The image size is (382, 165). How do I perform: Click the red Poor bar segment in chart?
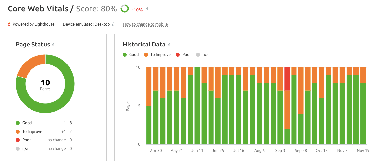coord(287,79)
